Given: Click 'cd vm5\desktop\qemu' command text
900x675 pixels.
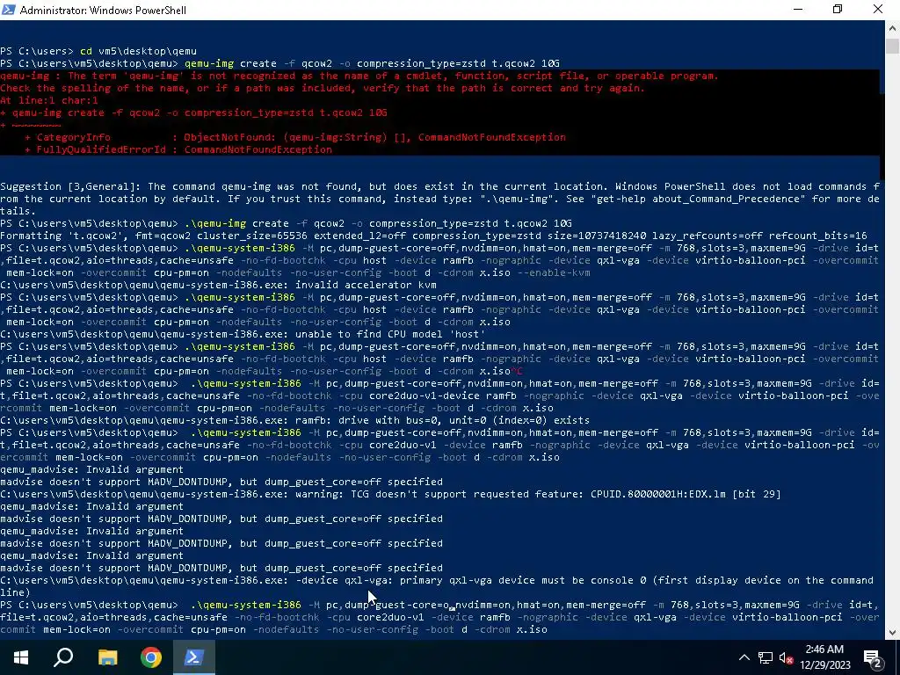Looking at the screenshot, I should (x=138, y=51).
